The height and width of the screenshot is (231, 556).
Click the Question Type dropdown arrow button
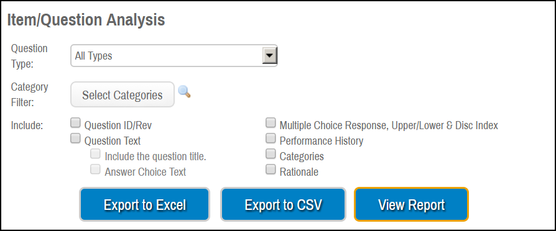pyautogui.click(x=269, y=56)
